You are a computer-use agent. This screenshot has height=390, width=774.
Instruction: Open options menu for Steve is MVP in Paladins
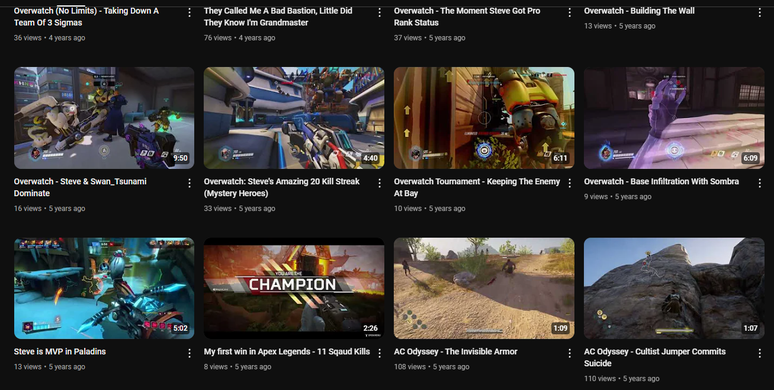pos(190,353)
